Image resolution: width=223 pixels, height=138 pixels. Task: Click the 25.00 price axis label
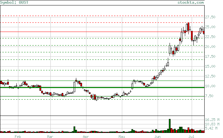click(210, 27)
